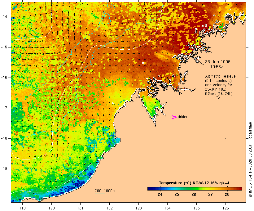Image resolution: width=254 pixels, height=211 pixels.
Task: Click longitude axis label '123'
Action: coord(138,208)
